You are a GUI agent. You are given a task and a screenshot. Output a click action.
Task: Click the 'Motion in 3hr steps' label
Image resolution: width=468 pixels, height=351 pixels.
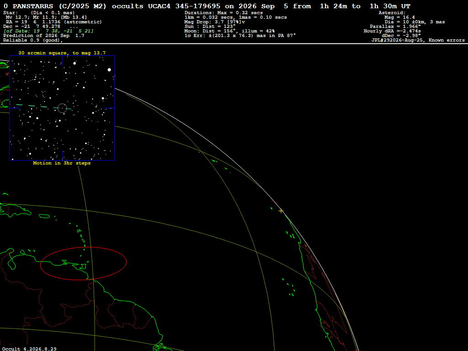(62, 163)
